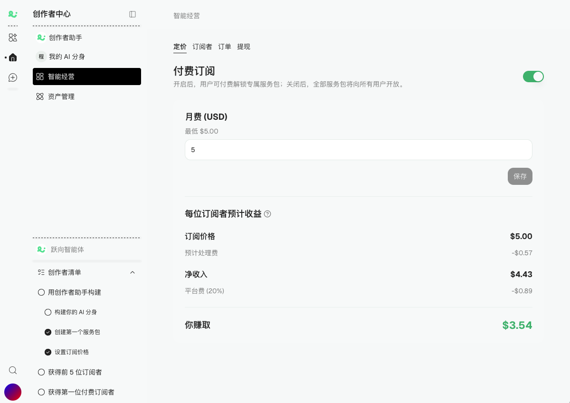Open search with magnifier icon
Screen dimensions: 570x403
[13, 370]
